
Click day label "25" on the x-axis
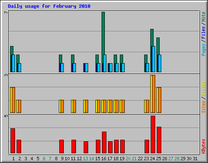coord(158,159)
